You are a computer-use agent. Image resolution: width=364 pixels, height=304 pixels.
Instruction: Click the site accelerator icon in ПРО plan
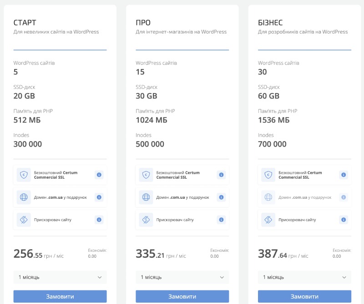point(146,220)
